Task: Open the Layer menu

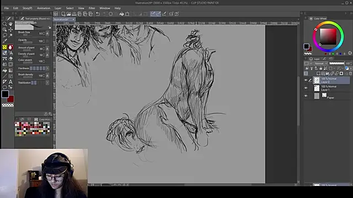Action: coord(58,8)
